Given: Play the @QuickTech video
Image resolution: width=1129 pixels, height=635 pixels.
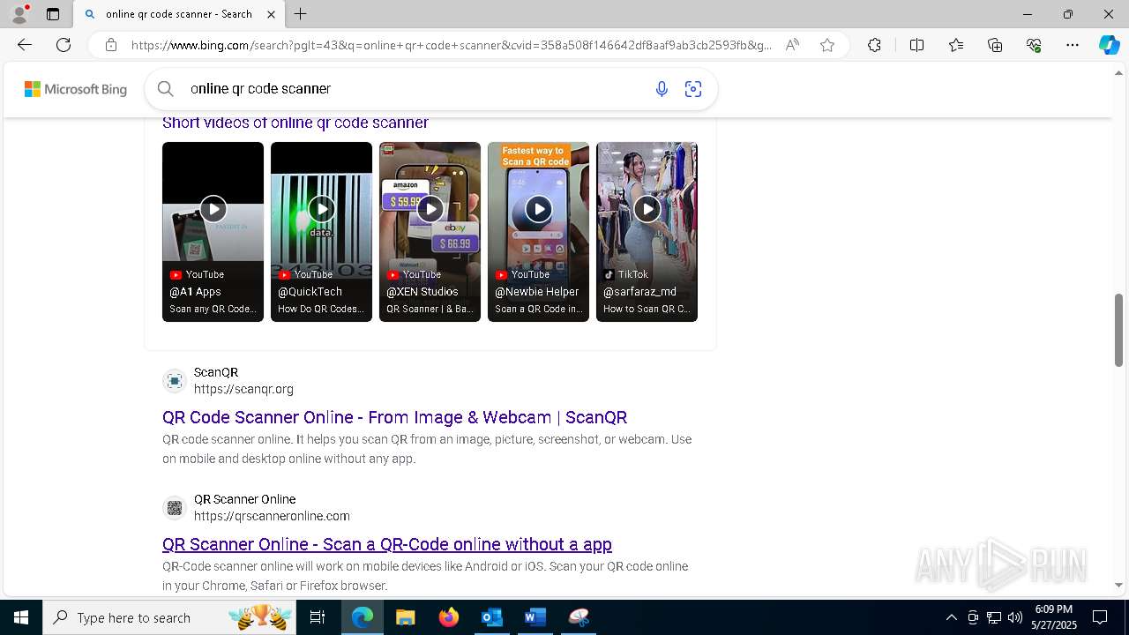Looking at the screenshot, I should (x=321, y=231).
